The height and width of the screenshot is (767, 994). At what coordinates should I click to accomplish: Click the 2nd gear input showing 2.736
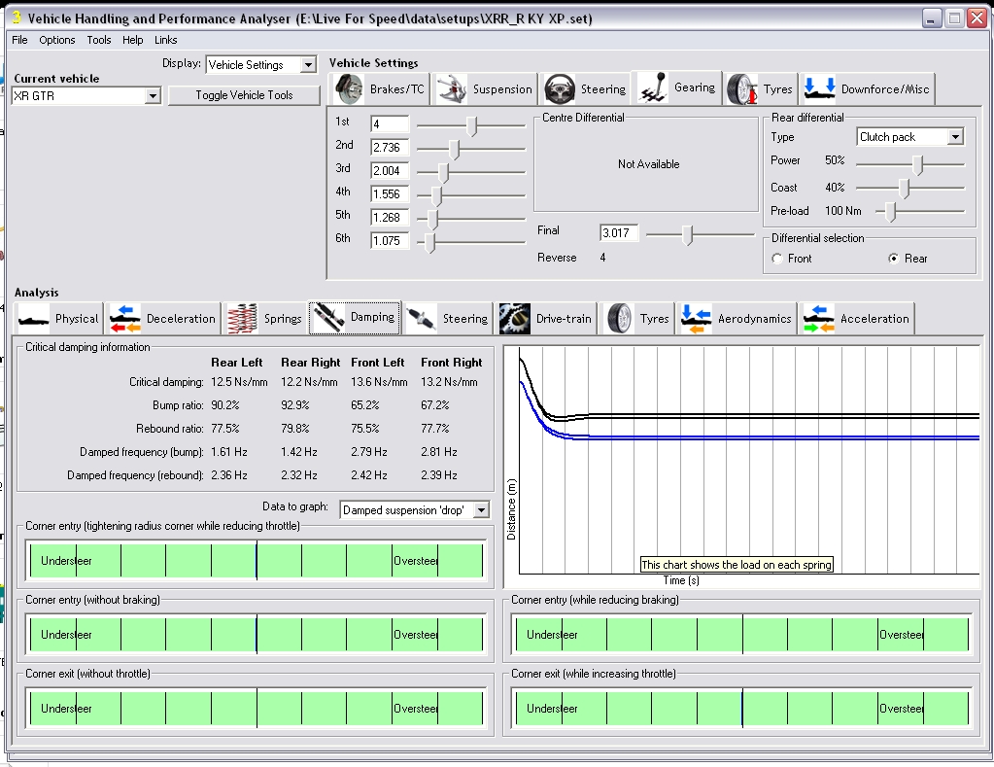(390, 147)
